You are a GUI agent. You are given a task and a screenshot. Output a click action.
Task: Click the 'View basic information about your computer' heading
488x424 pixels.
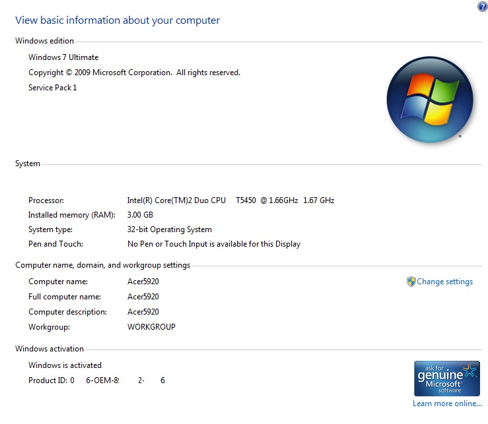tap(118, 20)
